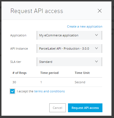This screenshot has height=118, width=114.
Task: Open the Application dropdown
Action: pyautogui.click(x=69, y=35)
